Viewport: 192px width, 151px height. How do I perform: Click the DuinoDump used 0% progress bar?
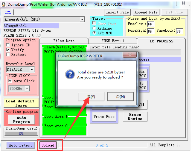[22, 133]
